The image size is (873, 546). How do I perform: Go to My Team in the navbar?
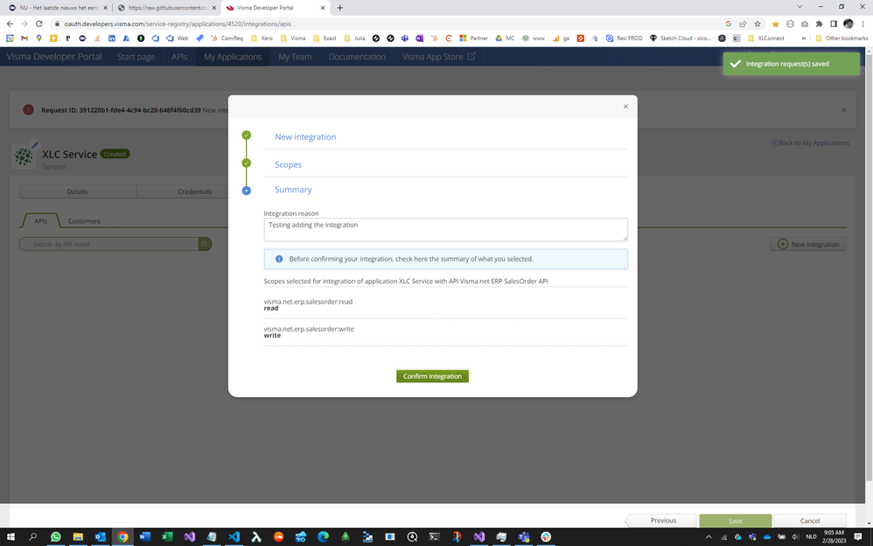click(x=295, y=57)
